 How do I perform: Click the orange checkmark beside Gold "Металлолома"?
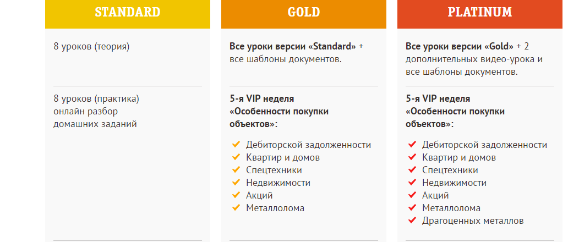[x=237, y=208]
